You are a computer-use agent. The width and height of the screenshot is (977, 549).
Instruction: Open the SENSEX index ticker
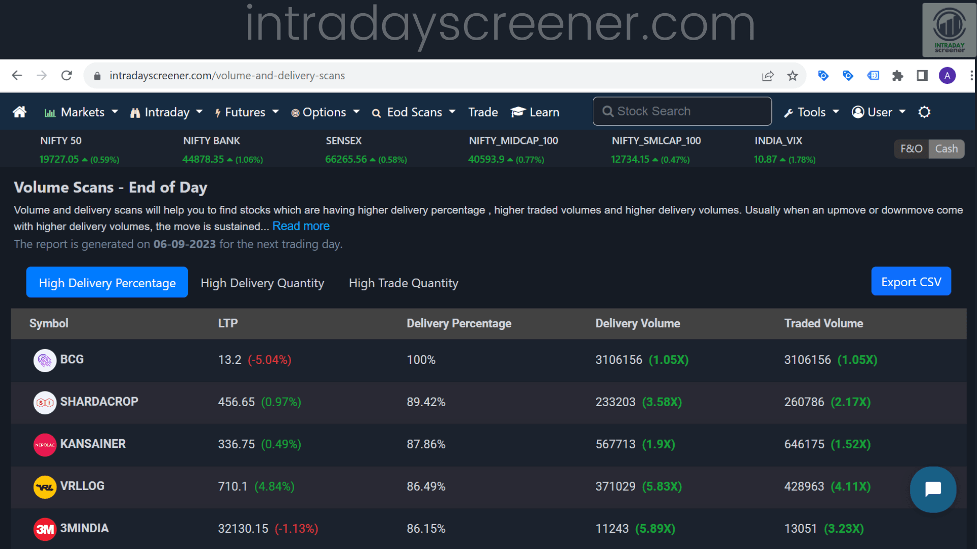(366, 150)
